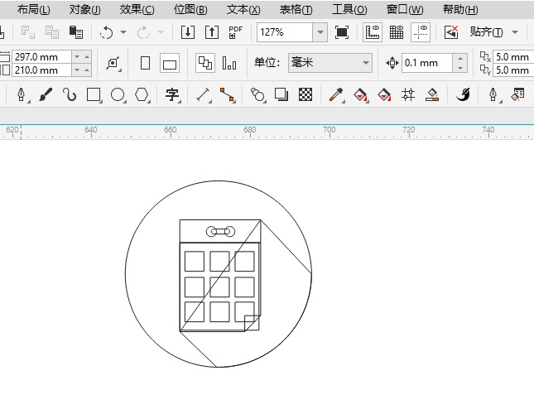This screenshot has width=534, height=414.
Task: Click the page height 210.0 mm field
Action: (x=41, y=70)
